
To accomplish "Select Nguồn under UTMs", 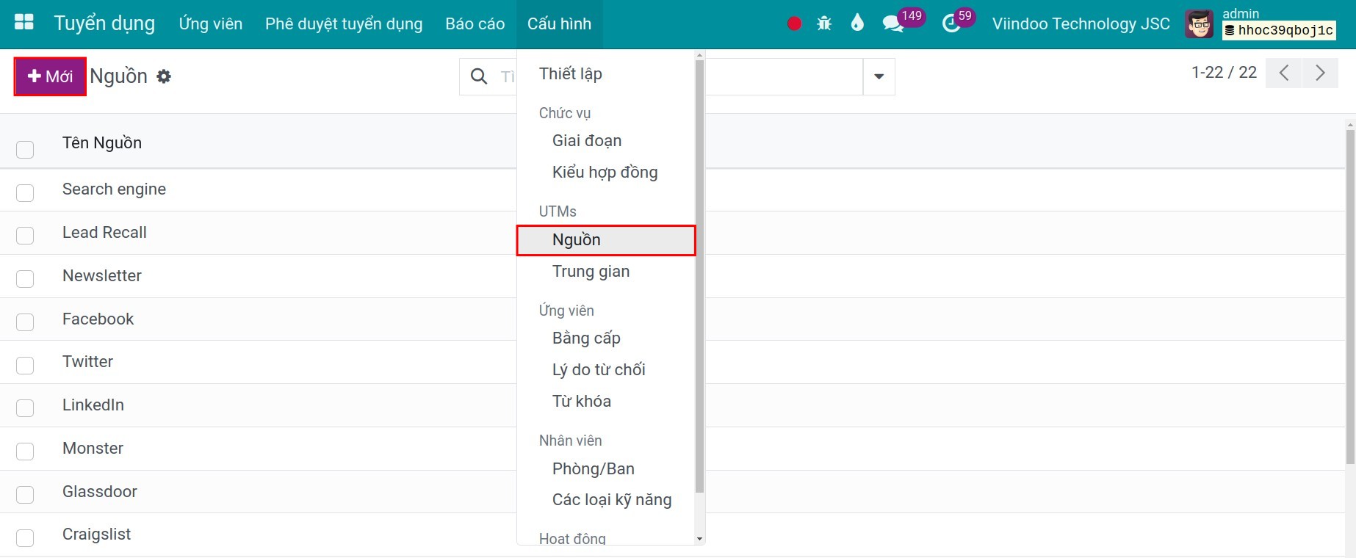I will pyautogui.click(x=606, y=240).
